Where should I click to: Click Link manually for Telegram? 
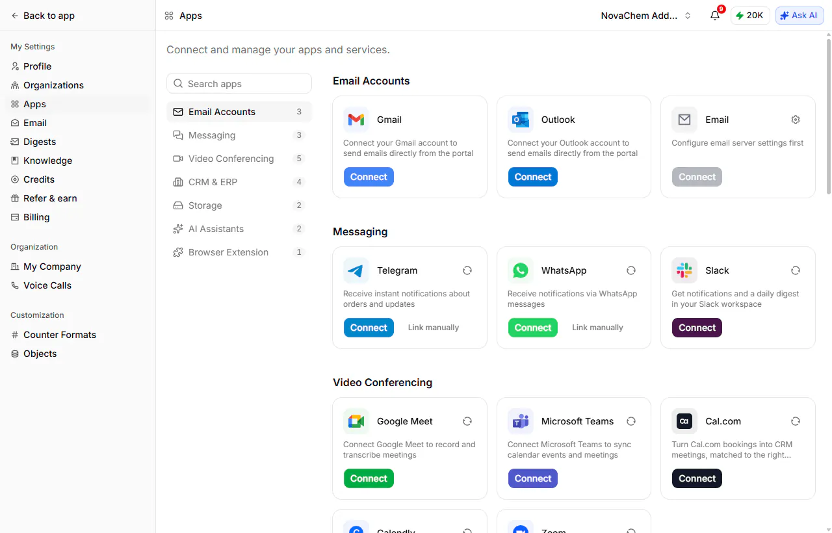(434, 328)
